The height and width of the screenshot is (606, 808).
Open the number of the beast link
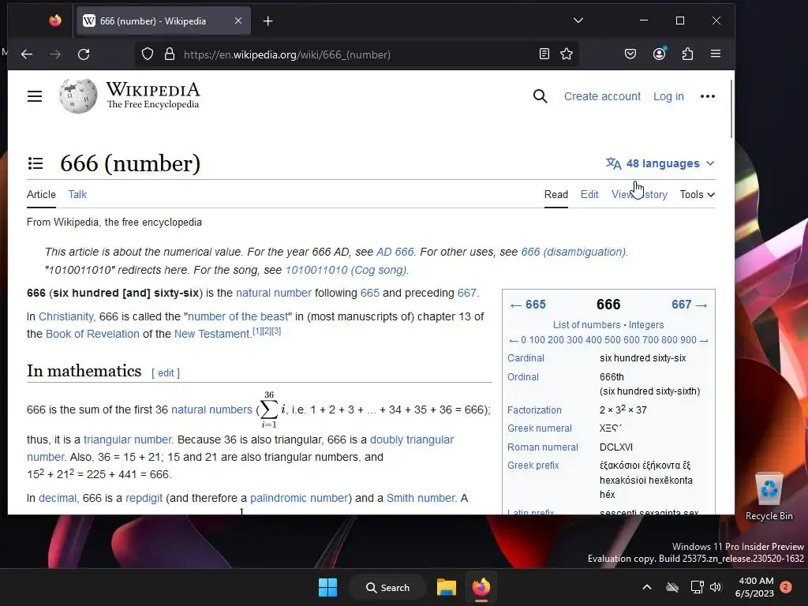238,316
